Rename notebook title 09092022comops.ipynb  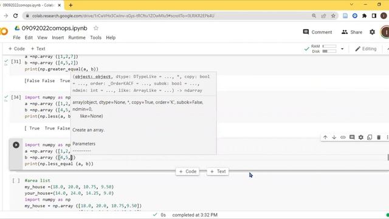point(54,28)
